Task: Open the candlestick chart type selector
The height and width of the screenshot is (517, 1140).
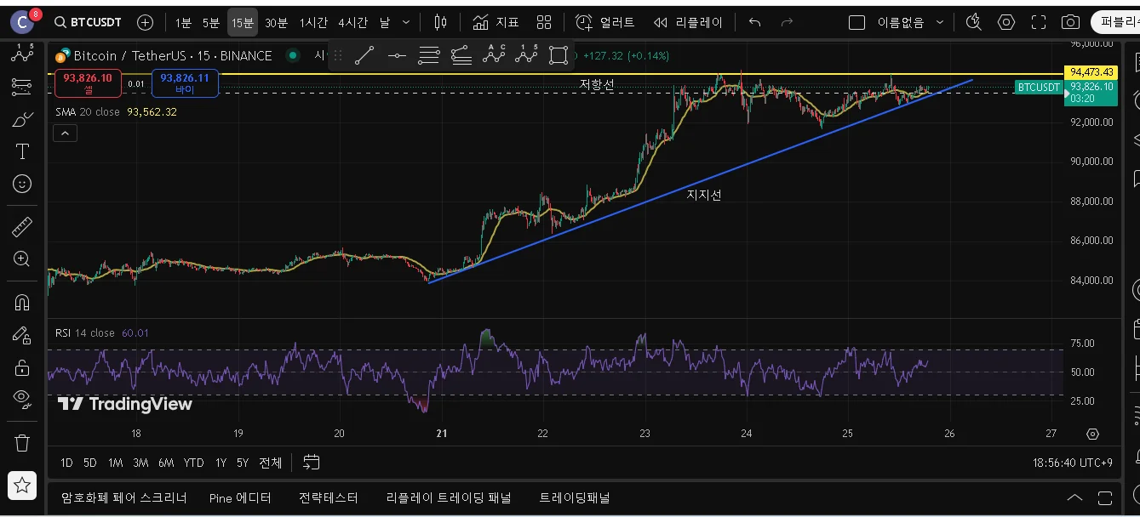Action: [440, 22]
